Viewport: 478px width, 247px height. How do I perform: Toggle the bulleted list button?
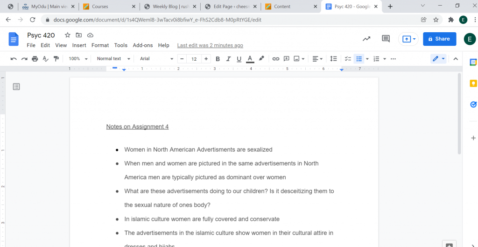click(x=359, y=59)
